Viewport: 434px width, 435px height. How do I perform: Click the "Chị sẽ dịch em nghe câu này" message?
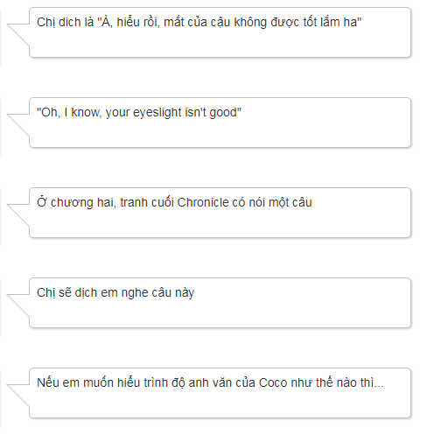220,303
